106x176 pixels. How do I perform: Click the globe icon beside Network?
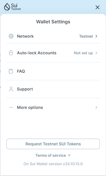pyautogui.click(x=11, y=36)
